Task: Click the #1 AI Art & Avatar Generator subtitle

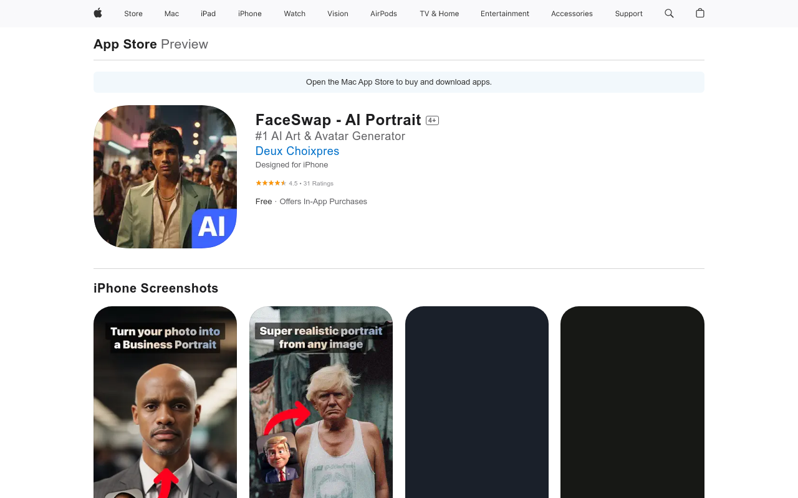Action: click(x=330, y=136)
